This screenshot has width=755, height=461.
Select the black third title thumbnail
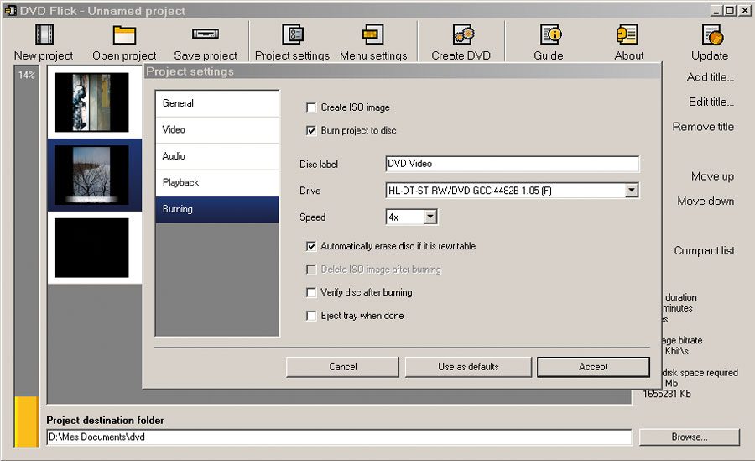pos(91,248)
